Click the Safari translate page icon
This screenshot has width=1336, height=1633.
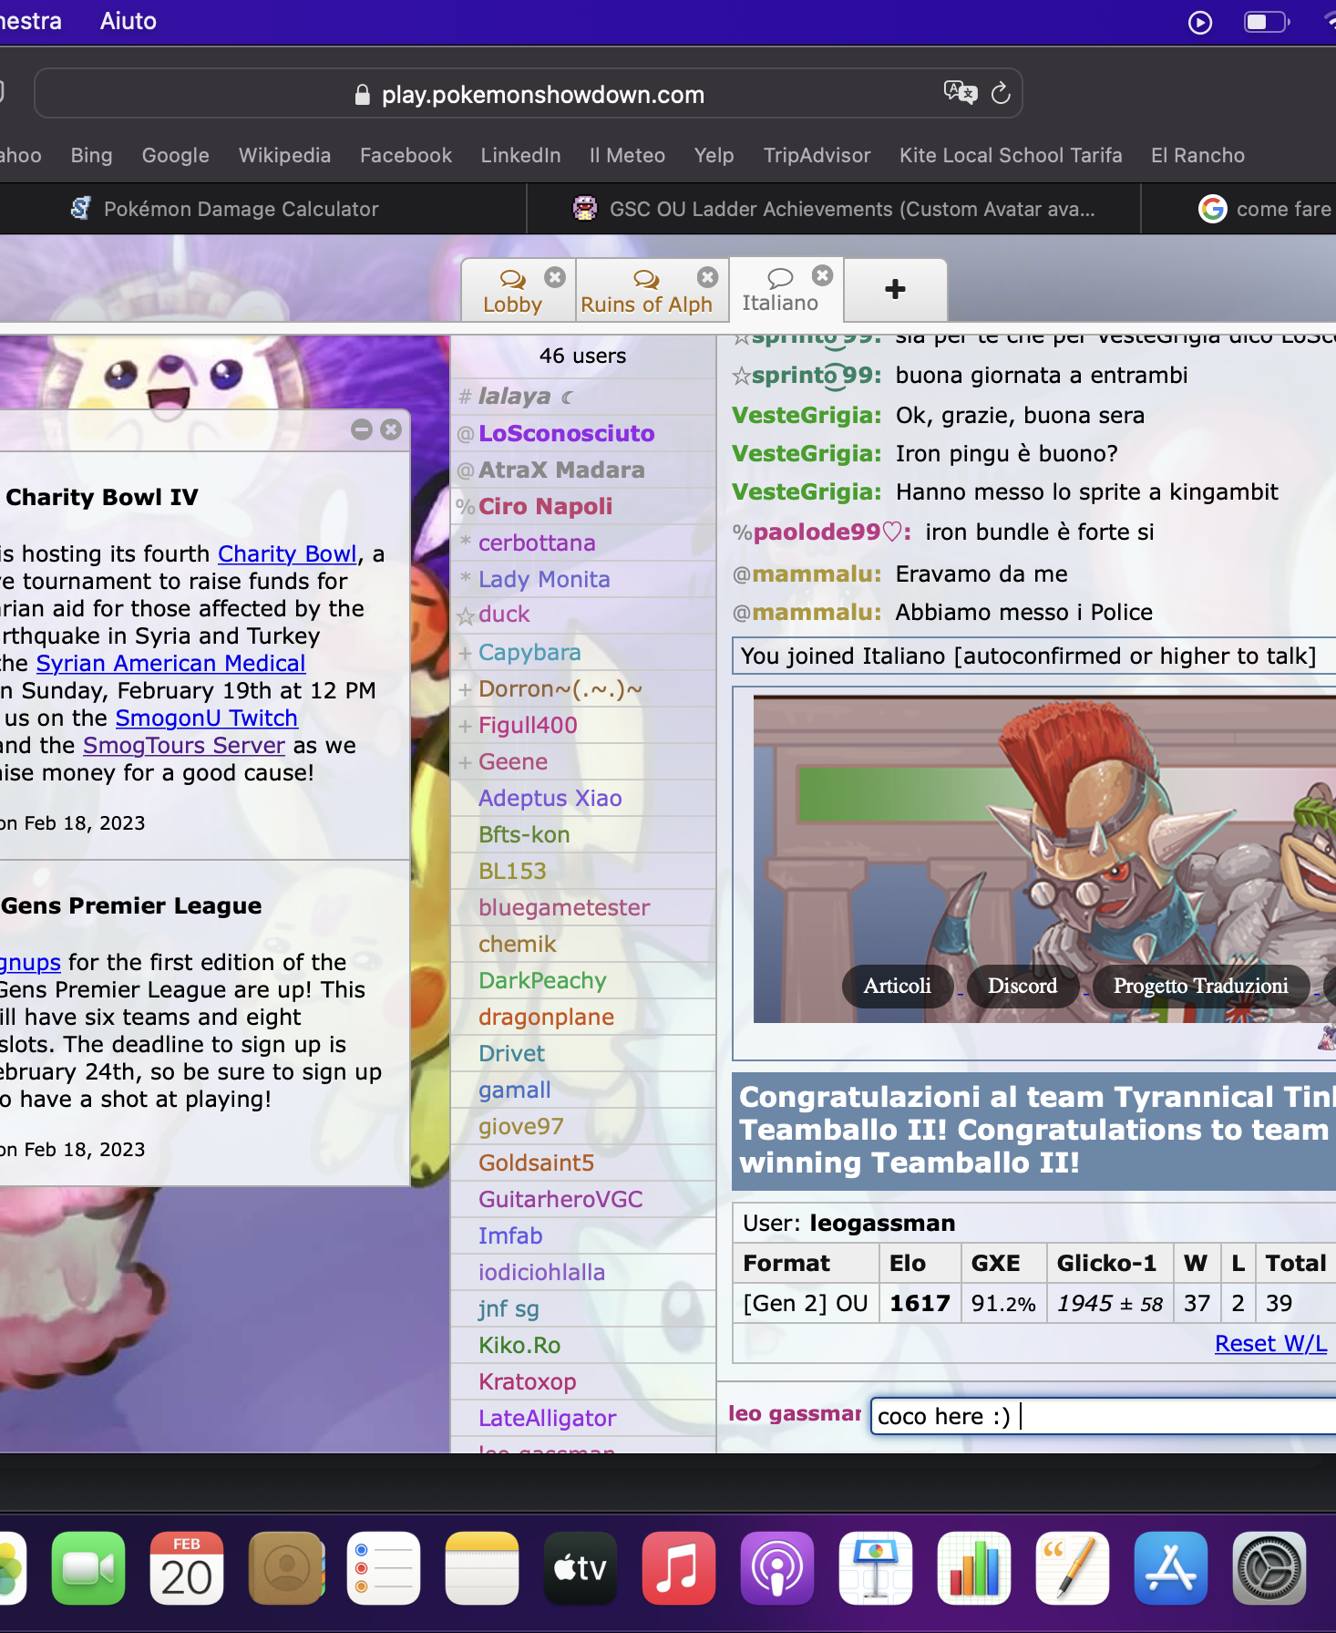click(961, 92)
